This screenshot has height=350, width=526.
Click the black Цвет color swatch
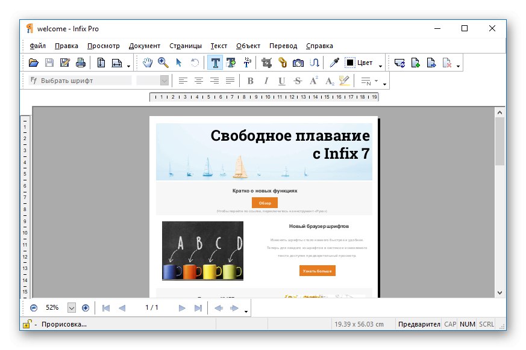click(x=349, y=63)
